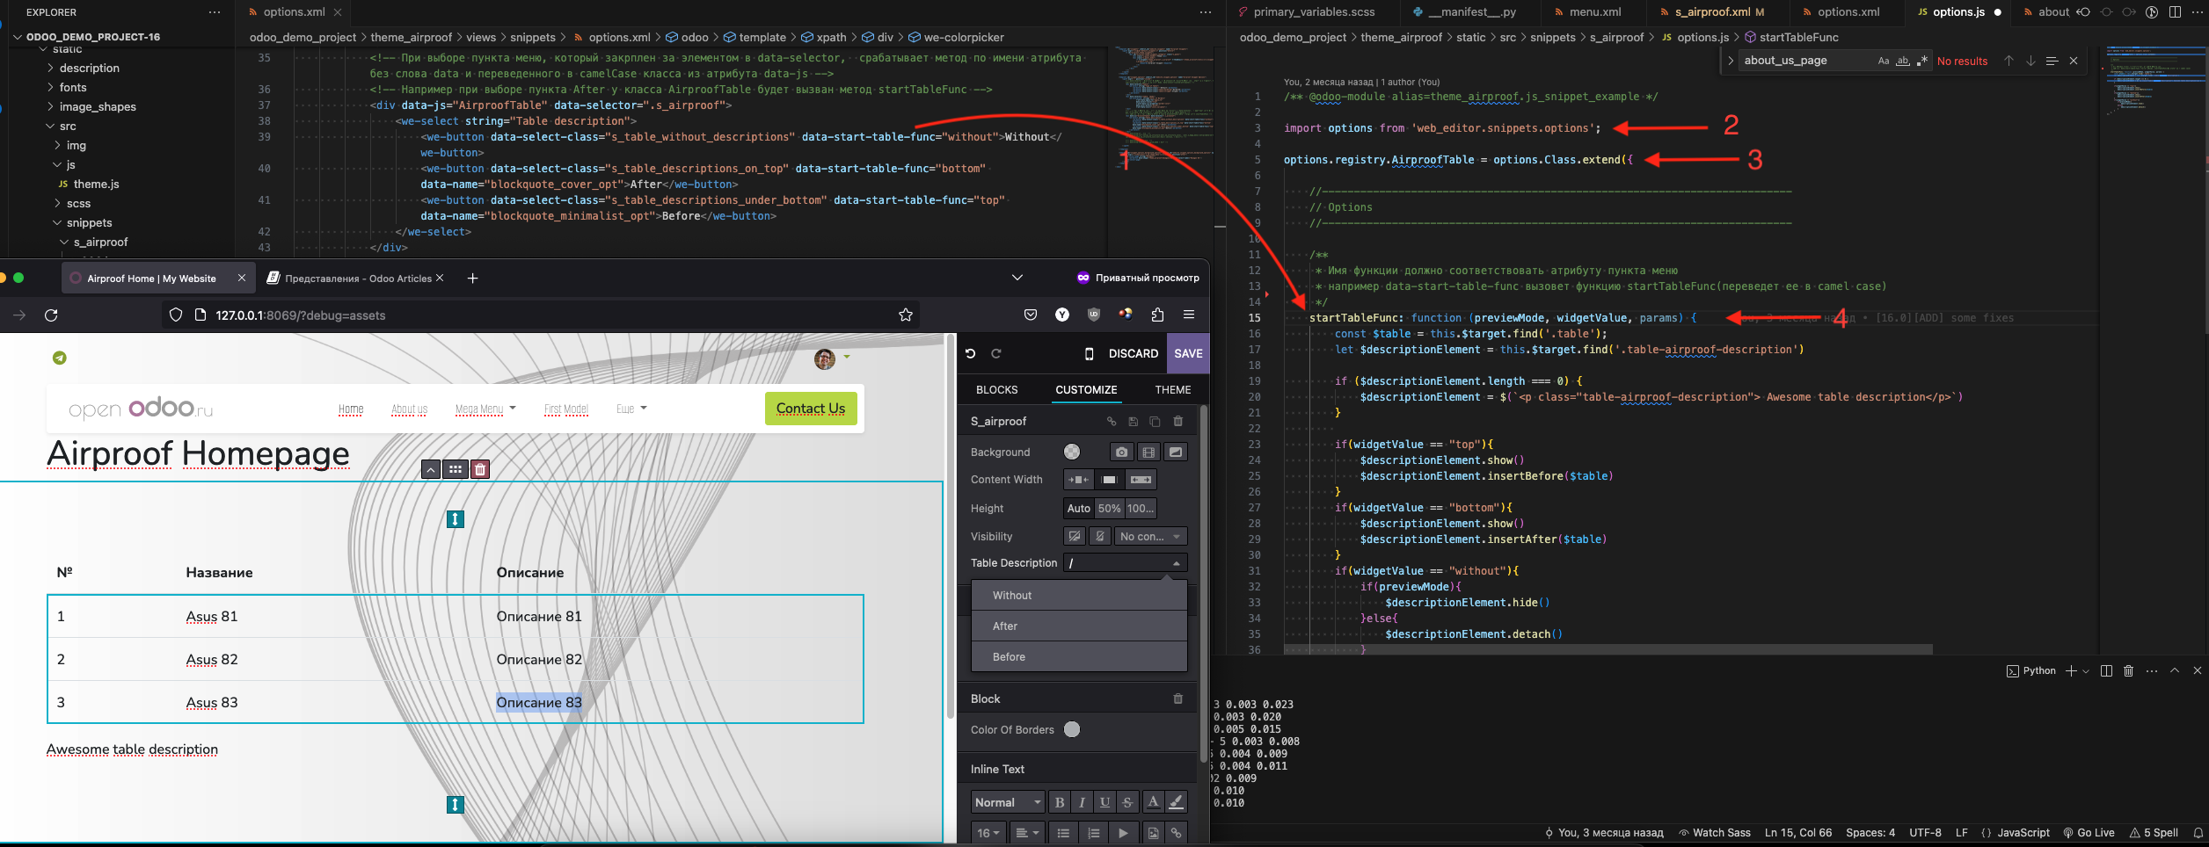The image size is (2209, 847).
Task: Open background shape option icon
Action: tap(1176, 452)
